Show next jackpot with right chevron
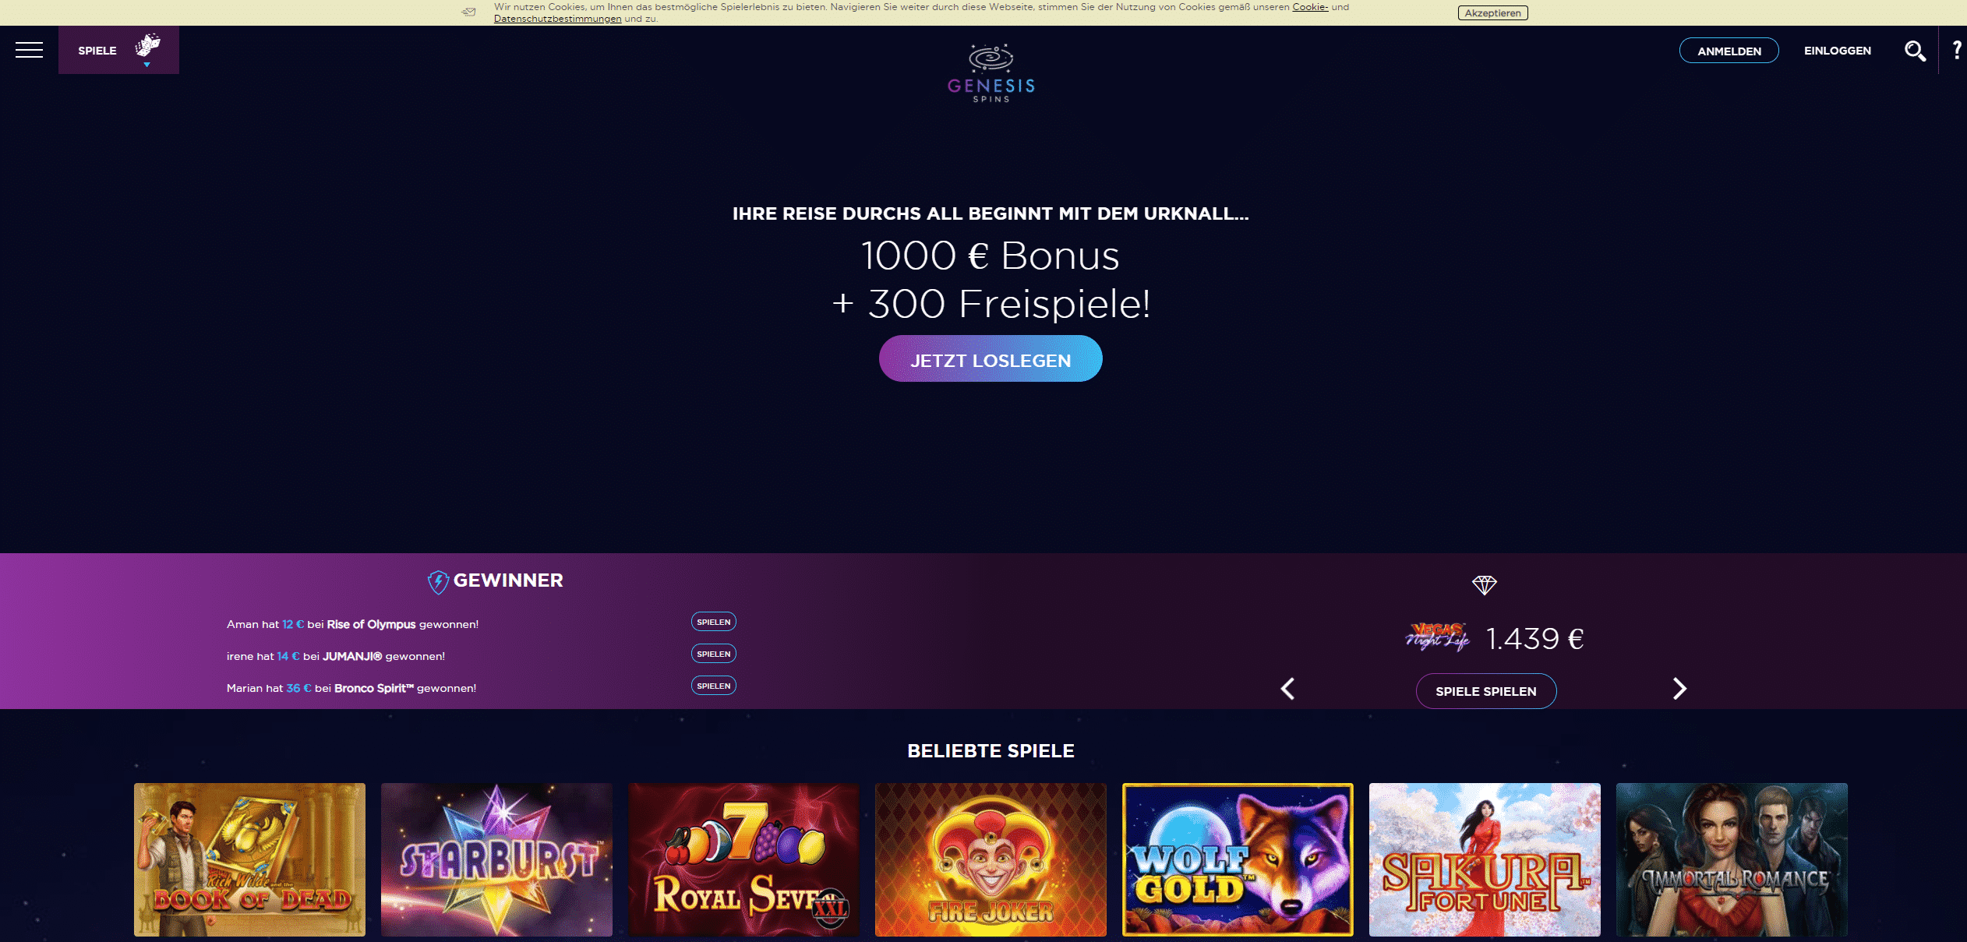Viewport: 1967px width, 942px height. pos(1679,689)
